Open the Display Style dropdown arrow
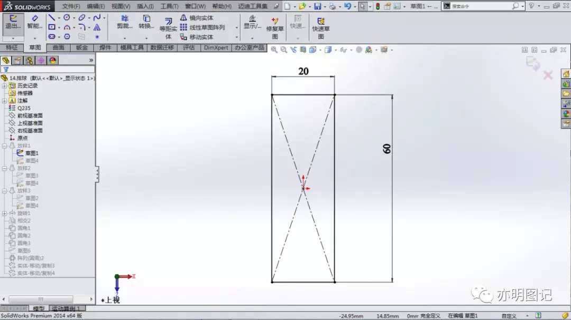571x320 pixels. 336,50
